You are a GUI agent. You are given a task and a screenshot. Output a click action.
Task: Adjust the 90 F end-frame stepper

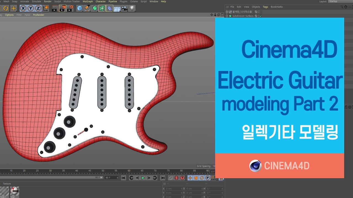coord(118,178)
